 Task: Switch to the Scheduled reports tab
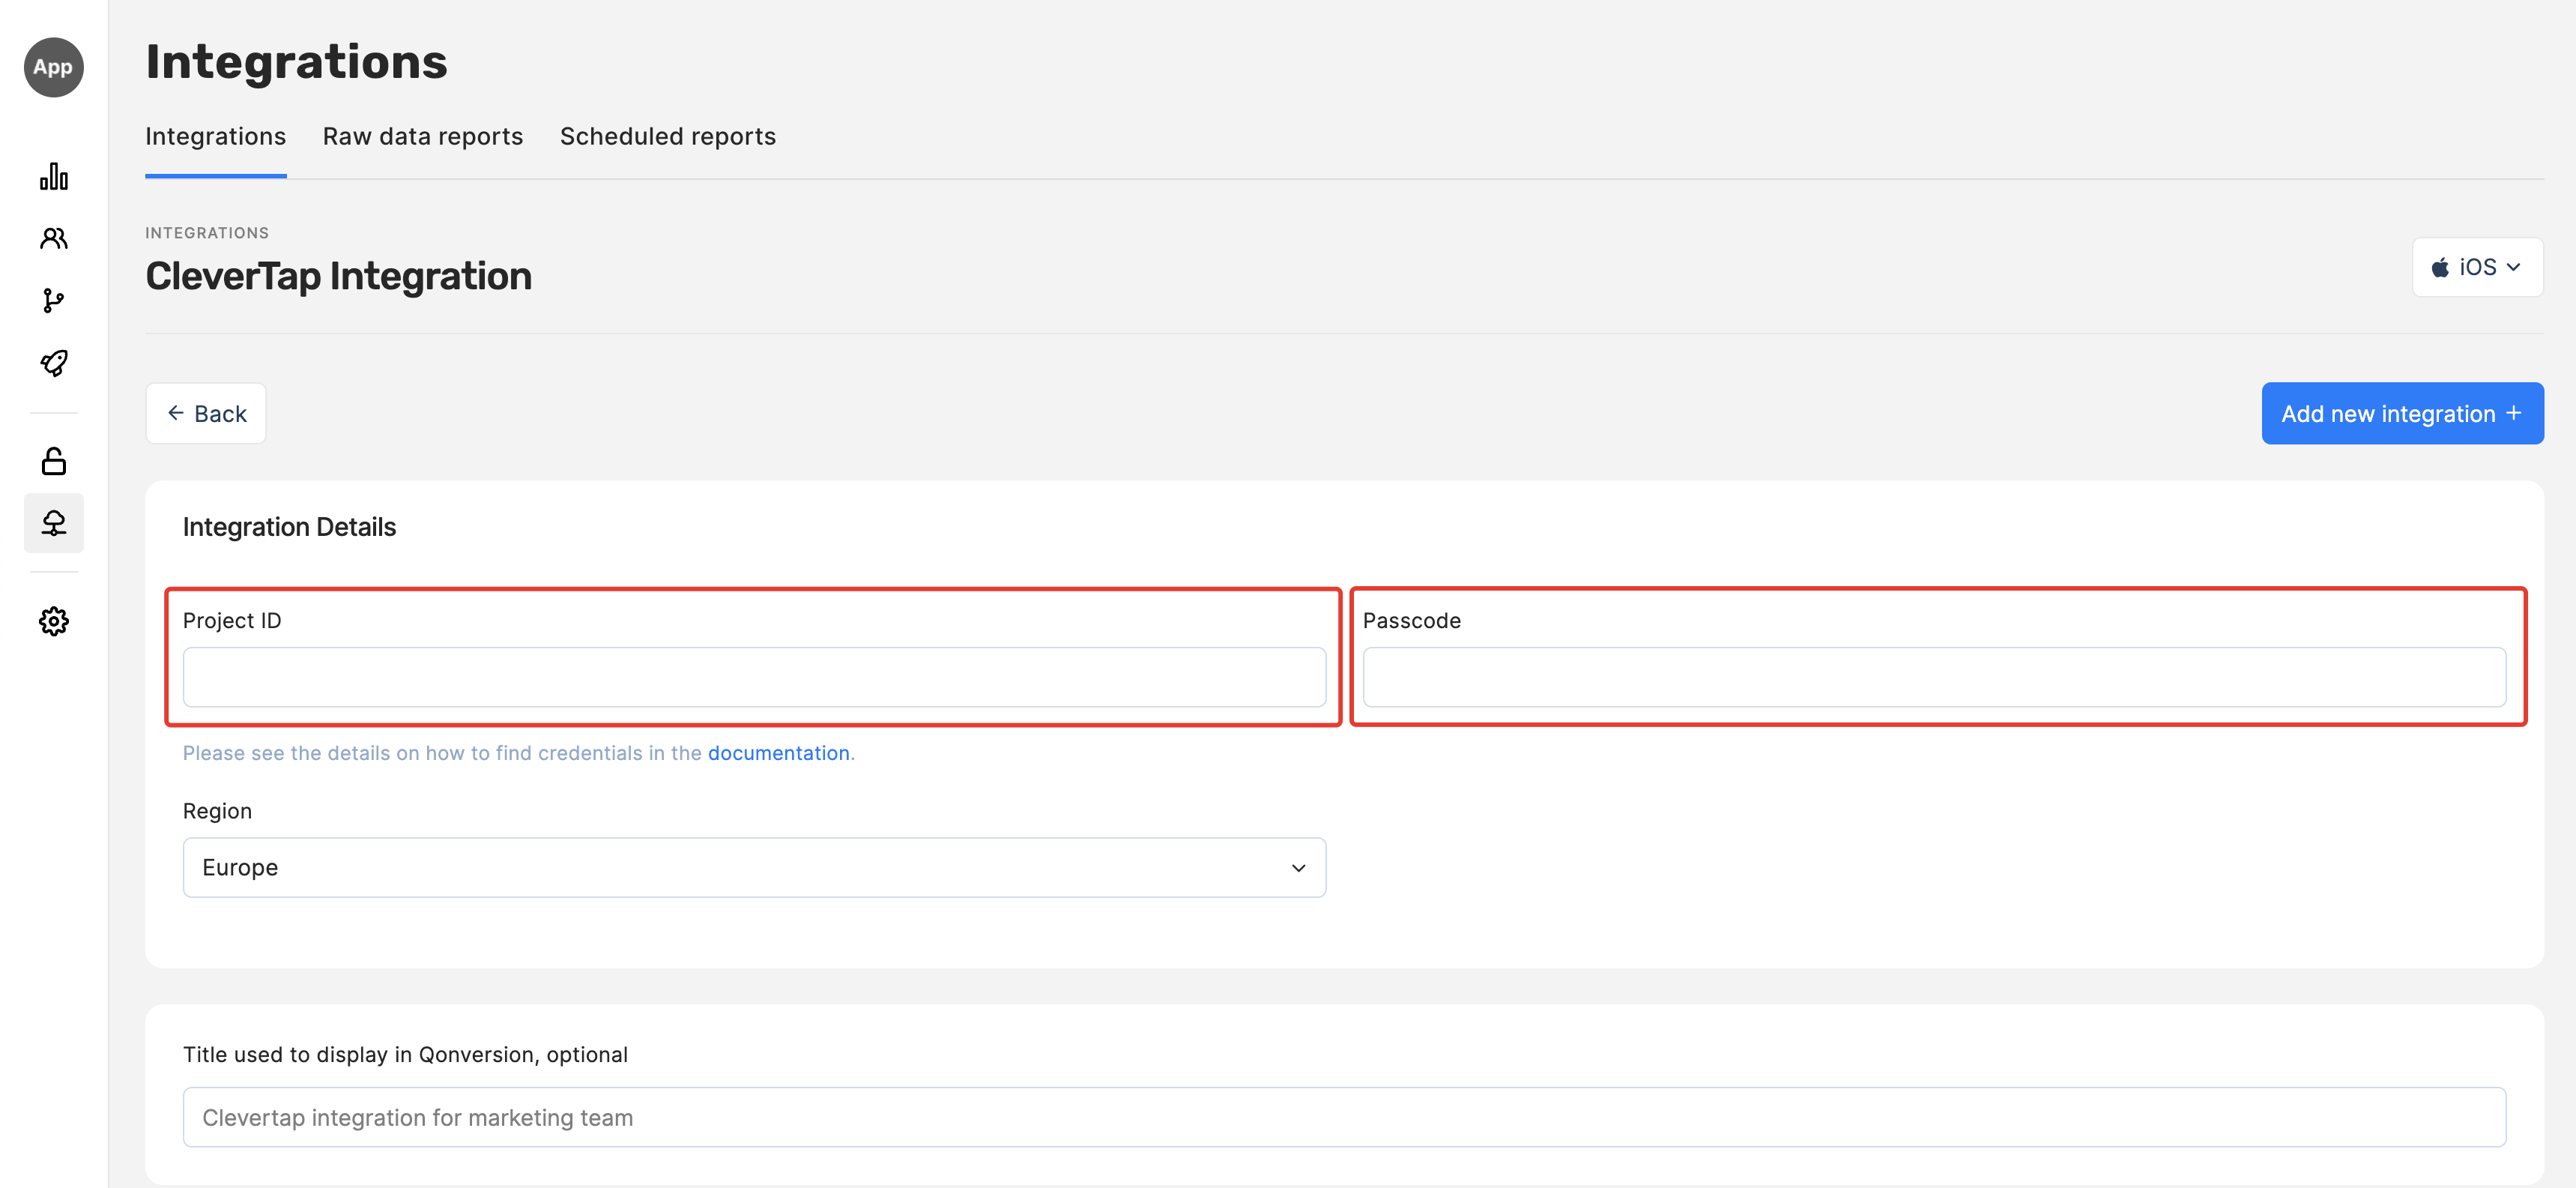[x=667, y=136]
